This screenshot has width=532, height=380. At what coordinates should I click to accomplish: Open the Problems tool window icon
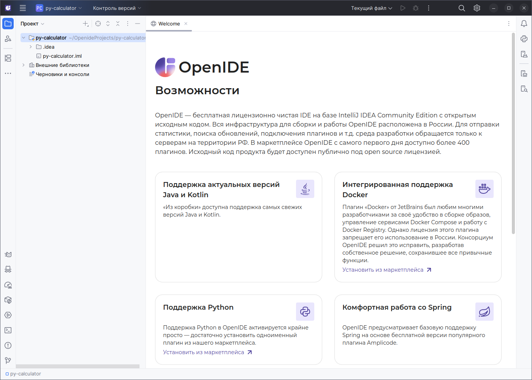8,345
